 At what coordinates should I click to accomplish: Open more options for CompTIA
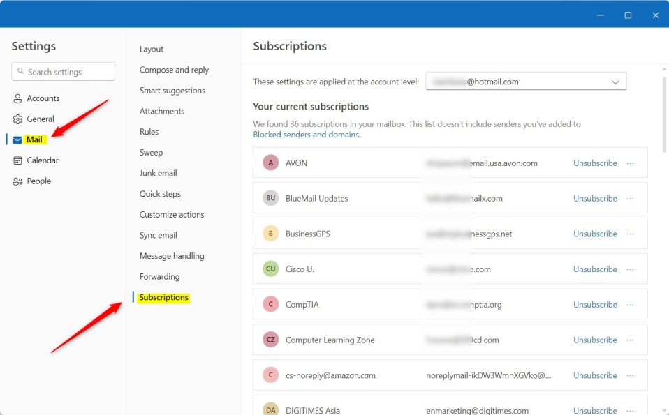click(630, 305)
